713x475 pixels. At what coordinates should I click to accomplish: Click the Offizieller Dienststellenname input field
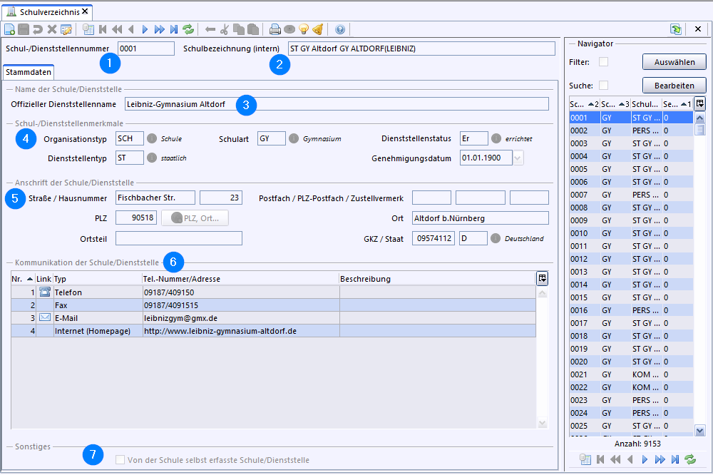335,104
